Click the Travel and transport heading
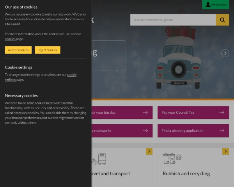 pos(111,173)
